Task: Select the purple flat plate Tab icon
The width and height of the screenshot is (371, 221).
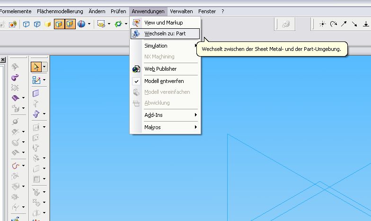Action: (36, 93)
